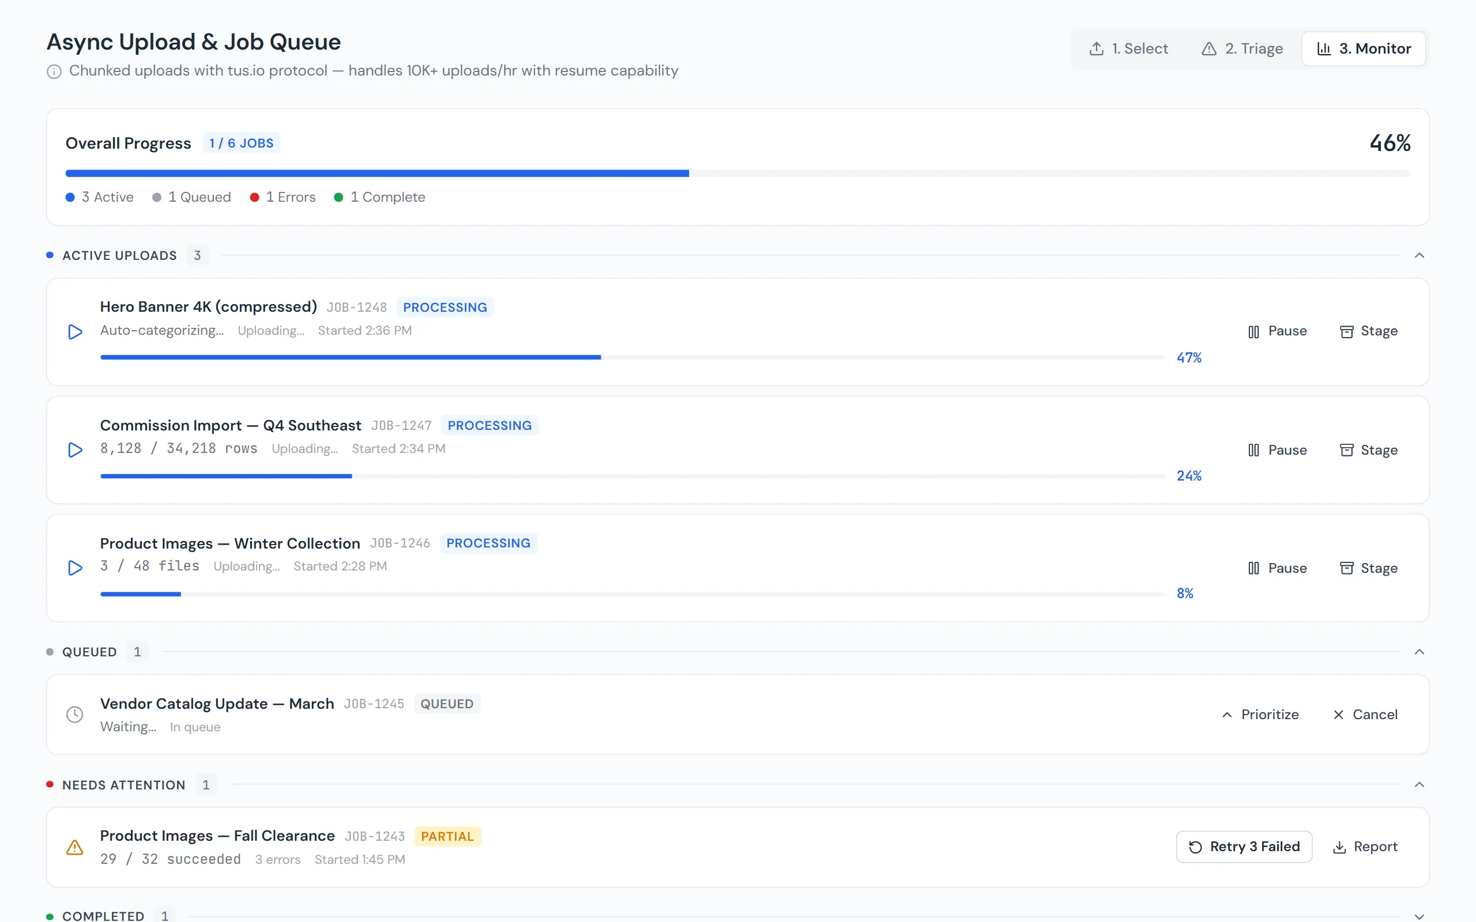Click the PROCESSING badge on JOB-1248
Viewport: 1476px width, 922px height.
[x=445, y=307]
